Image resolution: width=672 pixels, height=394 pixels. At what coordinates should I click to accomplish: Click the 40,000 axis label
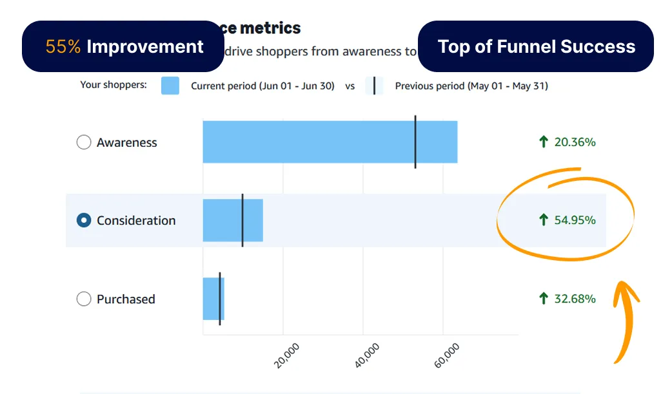pos(367,355)
